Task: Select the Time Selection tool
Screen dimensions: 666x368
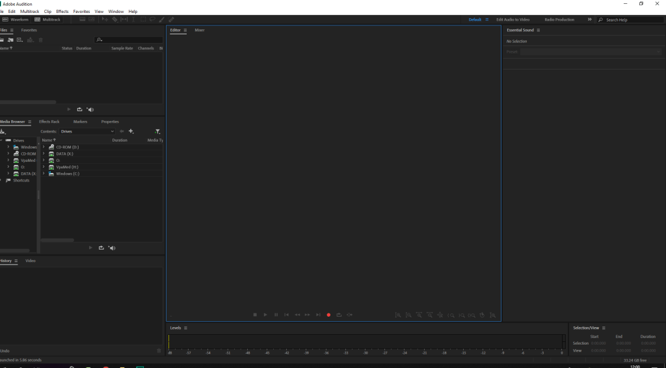Action: point(133,20)
